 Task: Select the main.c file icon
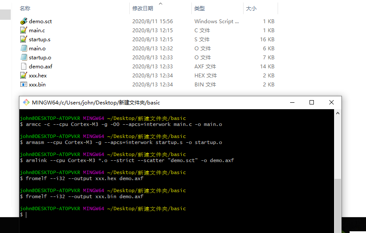pyautogui.click(x=24, y=30)
